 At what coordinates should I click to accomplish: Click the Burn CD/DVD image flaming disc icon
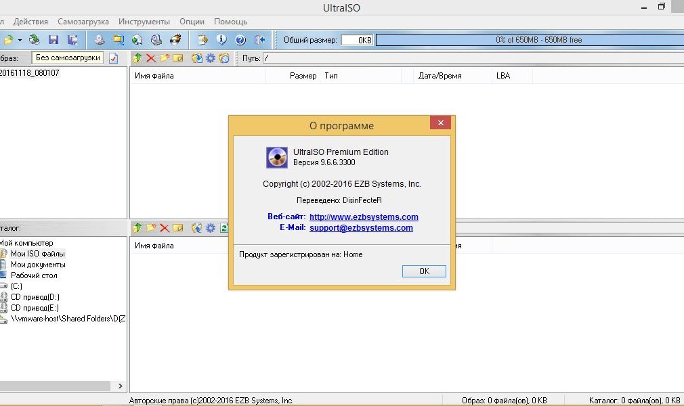[x=175, y=40]
